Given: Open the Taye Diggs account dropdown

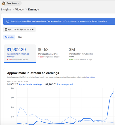Looking at the screenshot, I should (x=11, y=3).
